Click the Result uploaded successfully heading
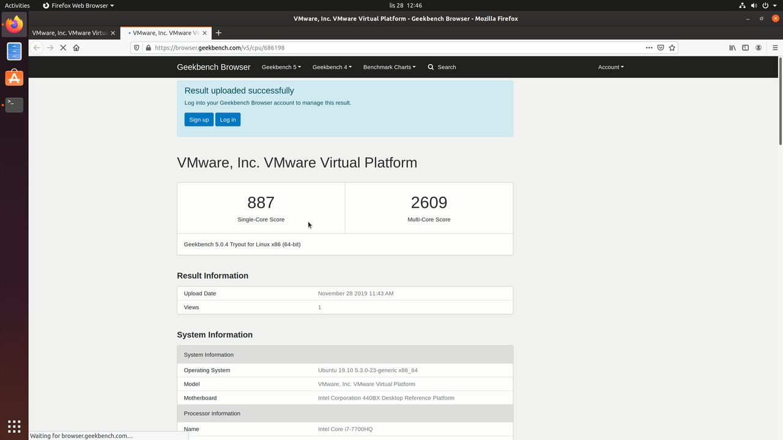783x440 pixels. (x=239, y=90)
